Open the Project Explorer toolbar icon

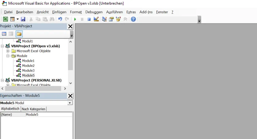coord(104,19)
